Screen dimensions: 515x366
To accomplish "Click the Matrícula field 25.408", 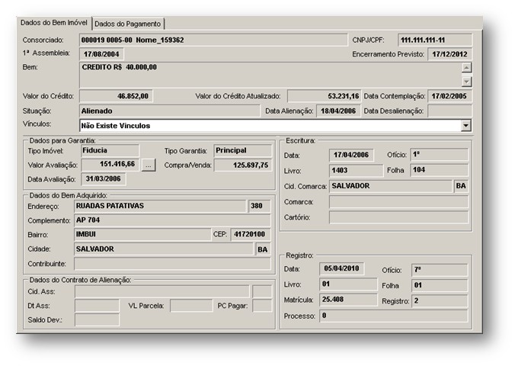I will click(x=348, y=300).
